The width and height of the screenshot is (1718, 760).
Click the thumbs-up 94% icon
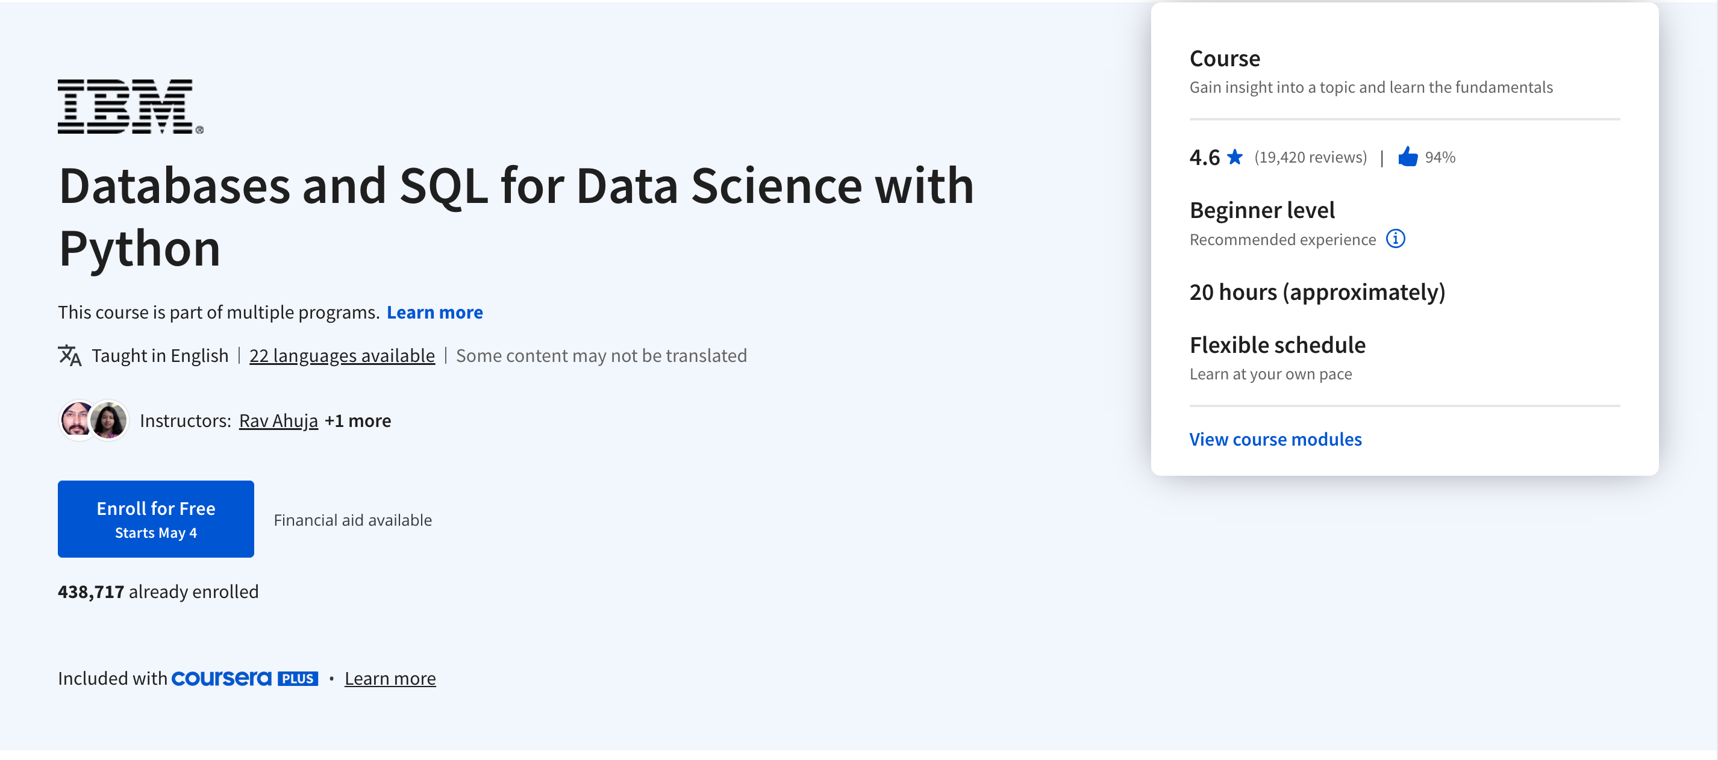[1407, 157]
